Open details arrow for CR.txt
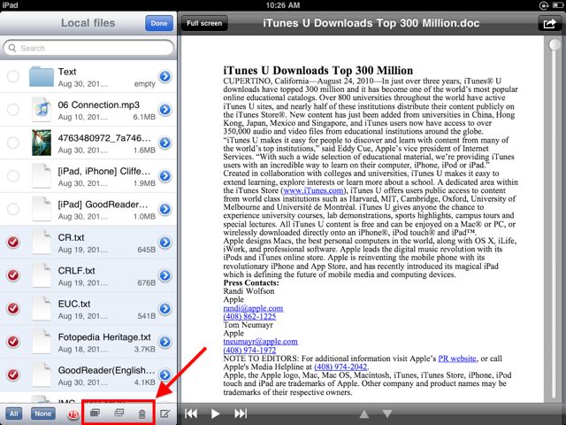This screenshot has width=566, height=425. tap(165, 242)
